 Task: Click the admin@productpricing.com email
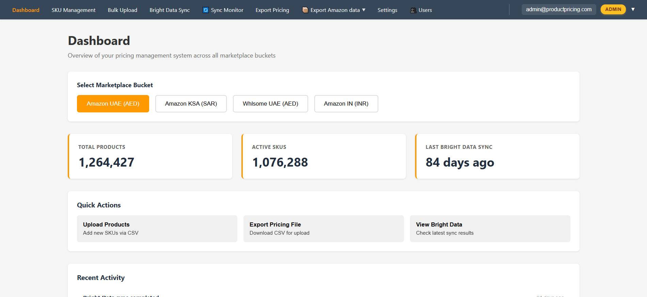tap(559, 10)
